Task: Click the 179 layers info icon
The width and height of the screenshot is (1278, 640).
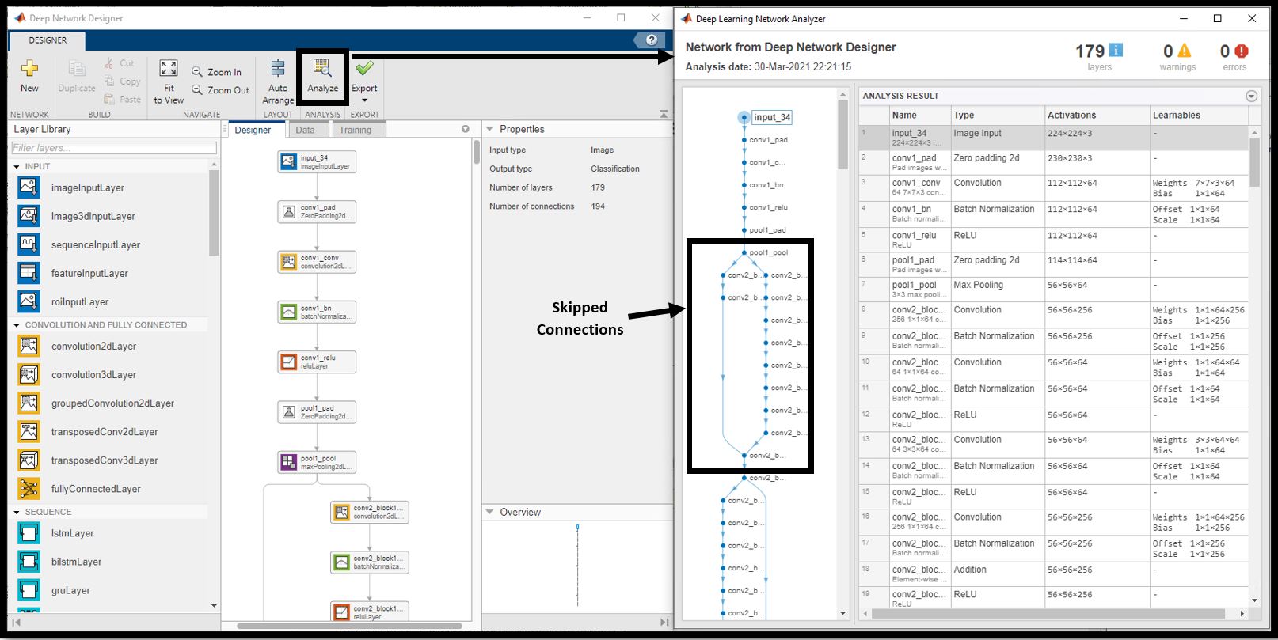Action: coord(1116,51)
